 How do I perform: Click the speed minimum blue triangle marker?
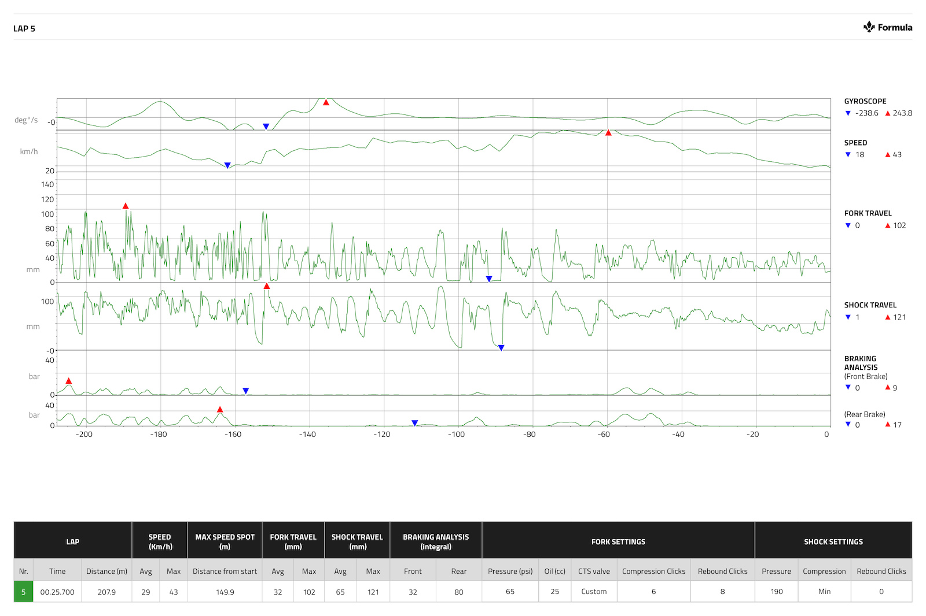227,165
